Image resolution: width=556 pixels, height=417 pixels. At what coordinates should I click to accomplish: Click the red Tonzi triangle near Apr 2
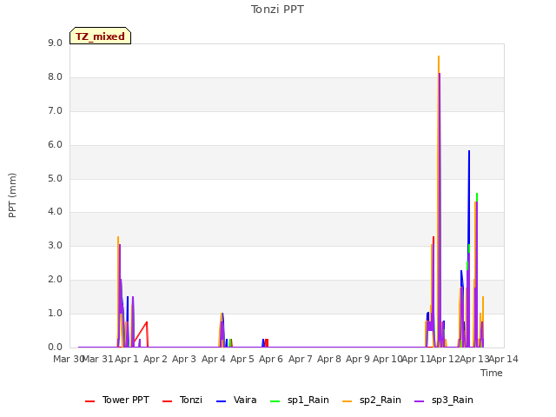(141, 334)
